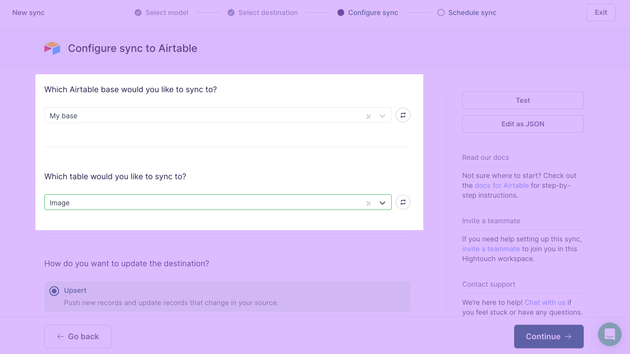
Task: Open the Chat with us link
Action: coord(545,302)
